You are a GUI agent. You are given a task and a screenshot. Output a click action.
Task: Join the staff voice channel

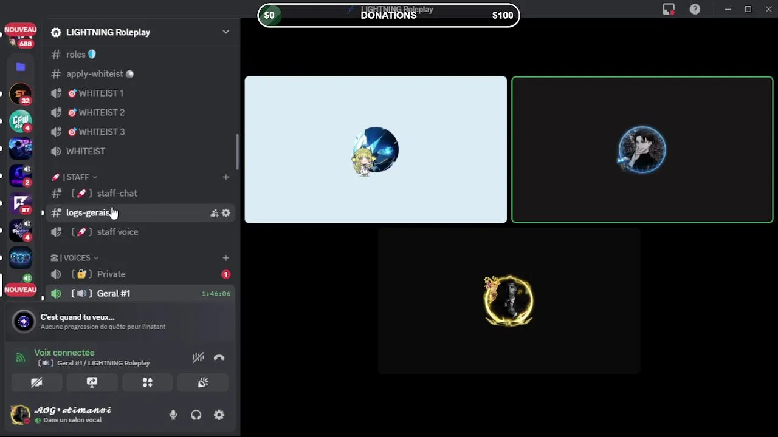[x=140, y=232]
